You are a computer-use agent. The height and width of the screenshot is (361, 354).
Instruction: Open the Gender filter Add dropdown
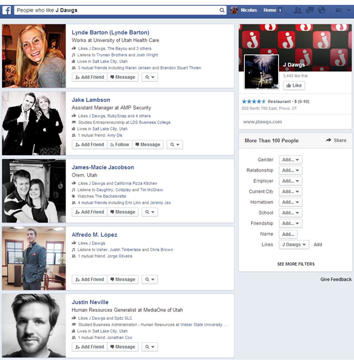click(x=290, y=160)
